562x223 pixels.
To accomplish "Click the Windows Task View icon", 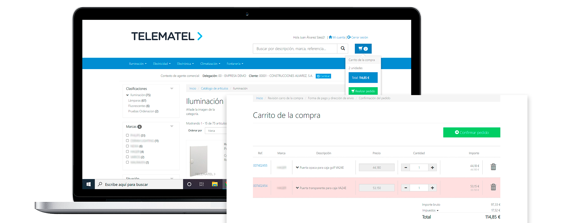I will [201, 184].
